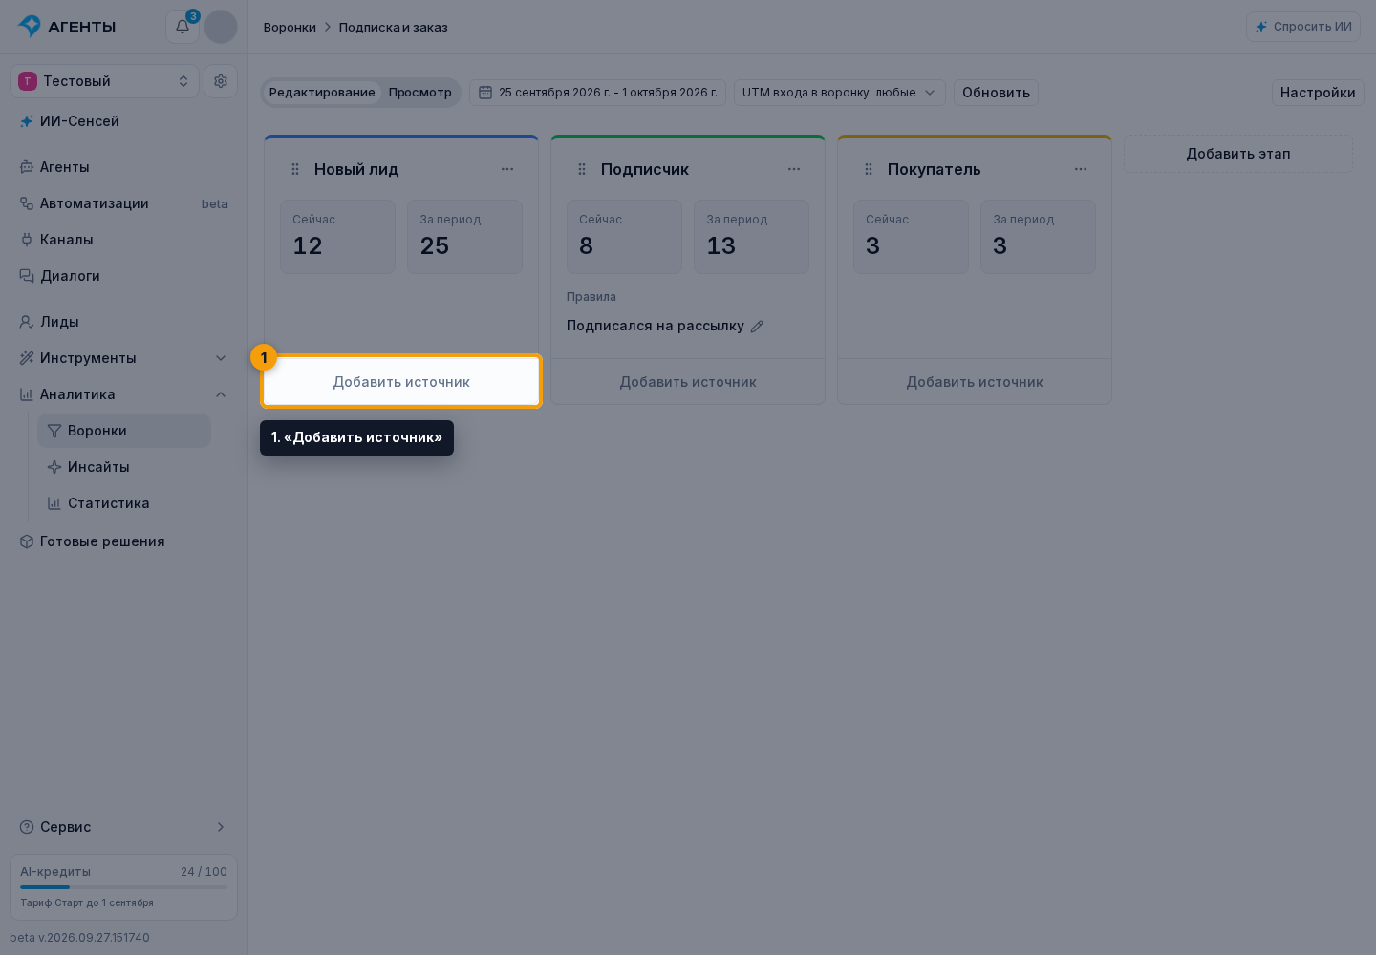Open funnel Настройки

pos(1318,93)
